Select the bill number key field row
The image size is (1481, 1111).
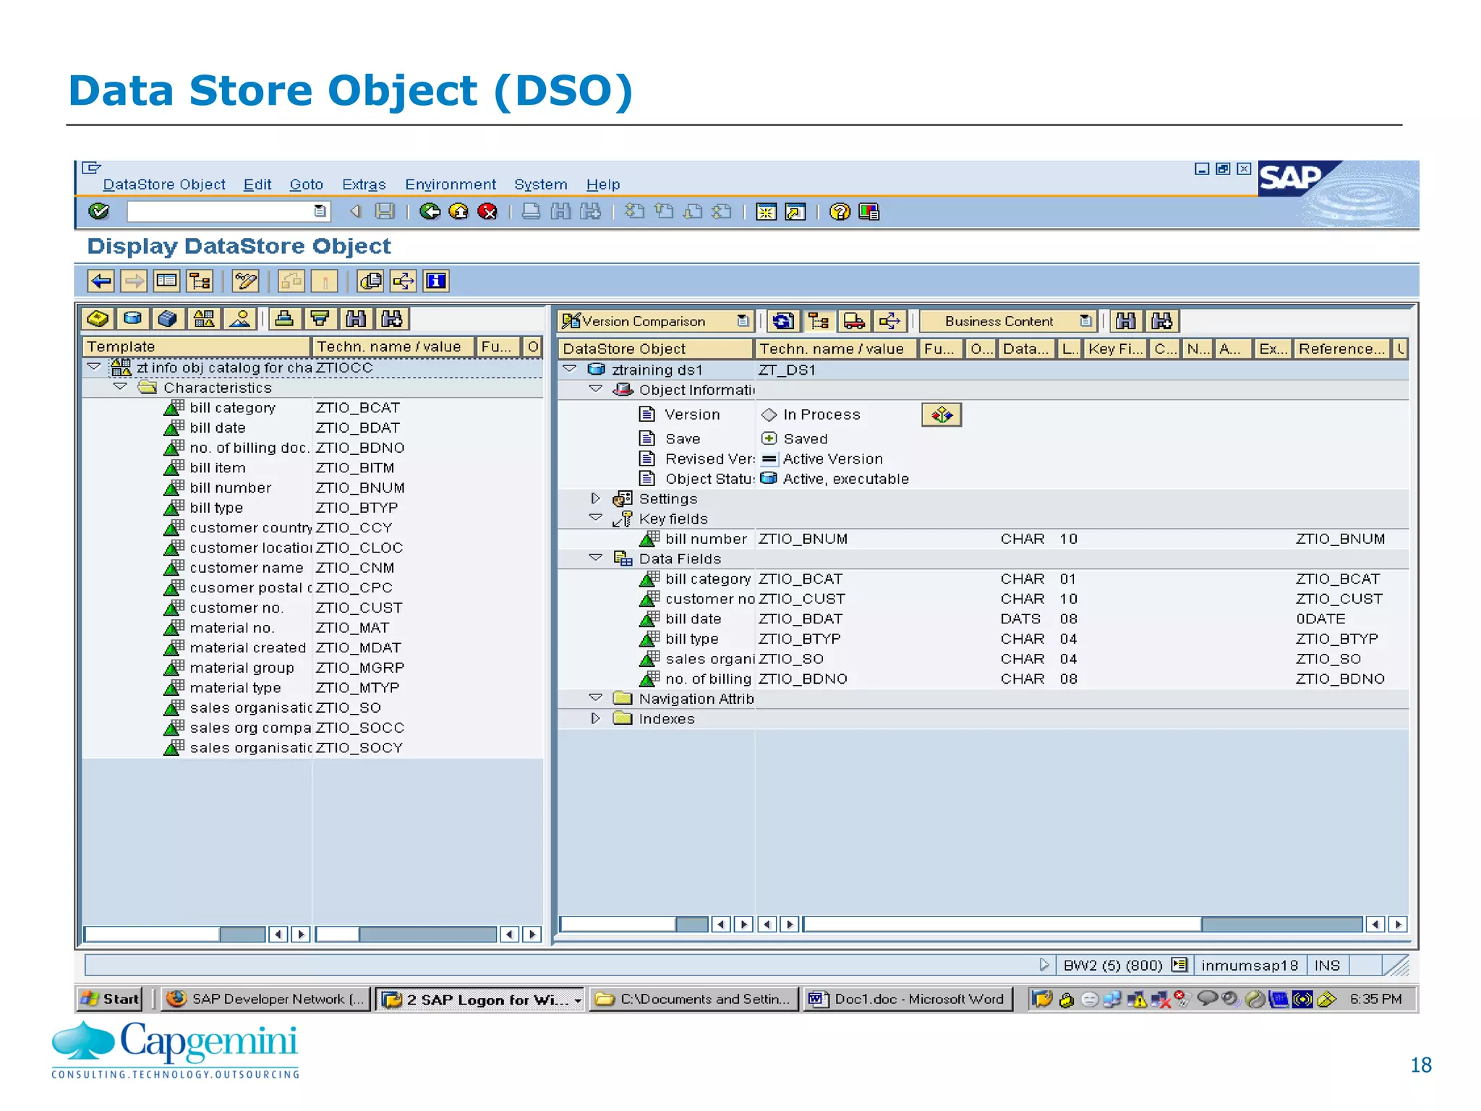pos(983,539)
